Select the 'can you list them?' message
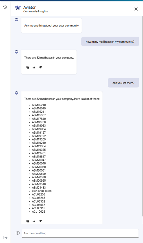Image resolution: width=143 pixels, height=243 pixels. tap(124, 83)
